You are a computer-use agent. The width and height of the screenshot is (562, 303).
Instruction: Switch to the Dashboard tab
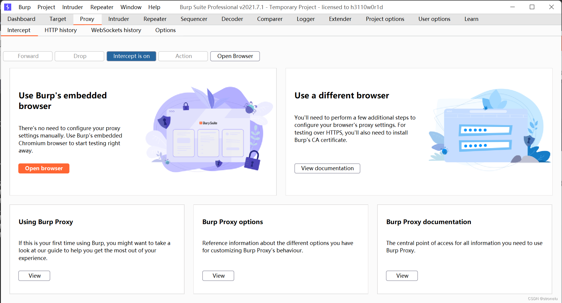[x=21, y=19]
